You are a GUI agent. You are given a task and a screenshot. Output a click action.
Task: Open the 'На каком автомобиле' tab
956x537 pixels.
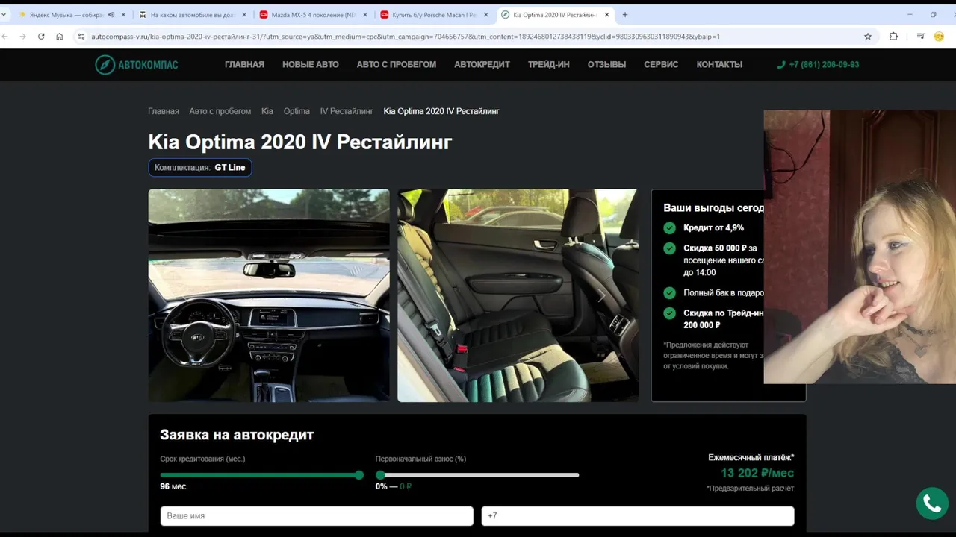coord(193,15)
